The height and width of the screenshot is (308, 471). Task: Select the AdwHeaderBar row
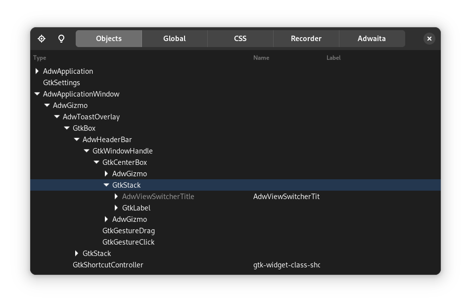click(107, 139)
